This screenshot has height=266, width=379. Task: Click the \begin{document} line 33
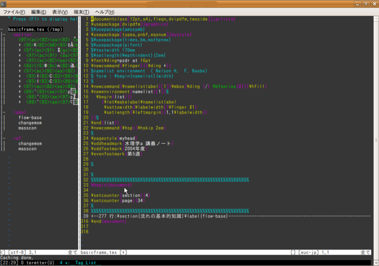111,185
